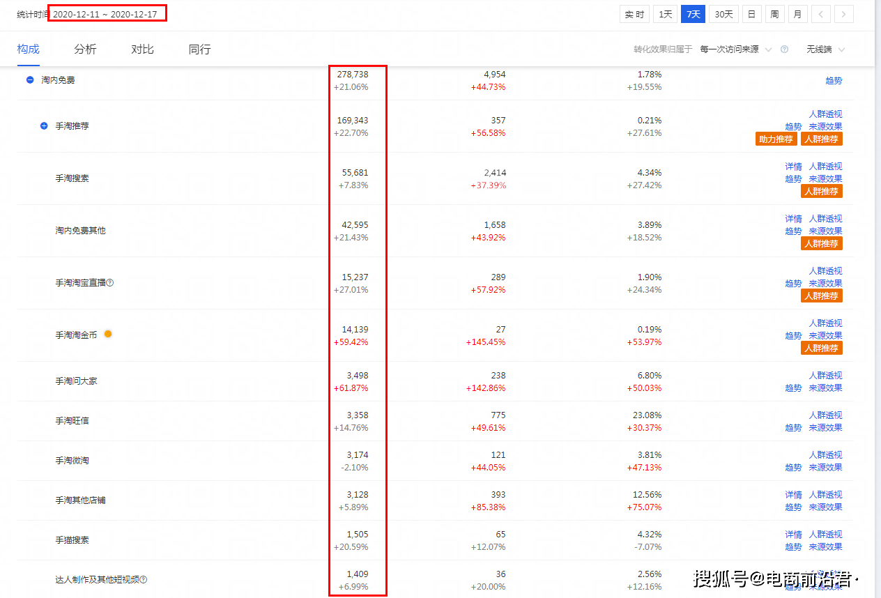Screen dimensions: 881x598
Task: Click the date range 2020-12-11 ~ 2020-12-17
Action: (x=105, y=14)
